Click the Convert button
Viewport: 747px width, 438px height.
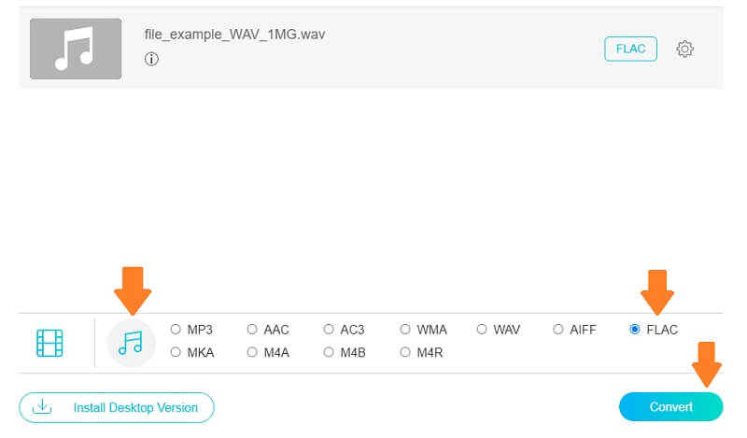point(670,407)
